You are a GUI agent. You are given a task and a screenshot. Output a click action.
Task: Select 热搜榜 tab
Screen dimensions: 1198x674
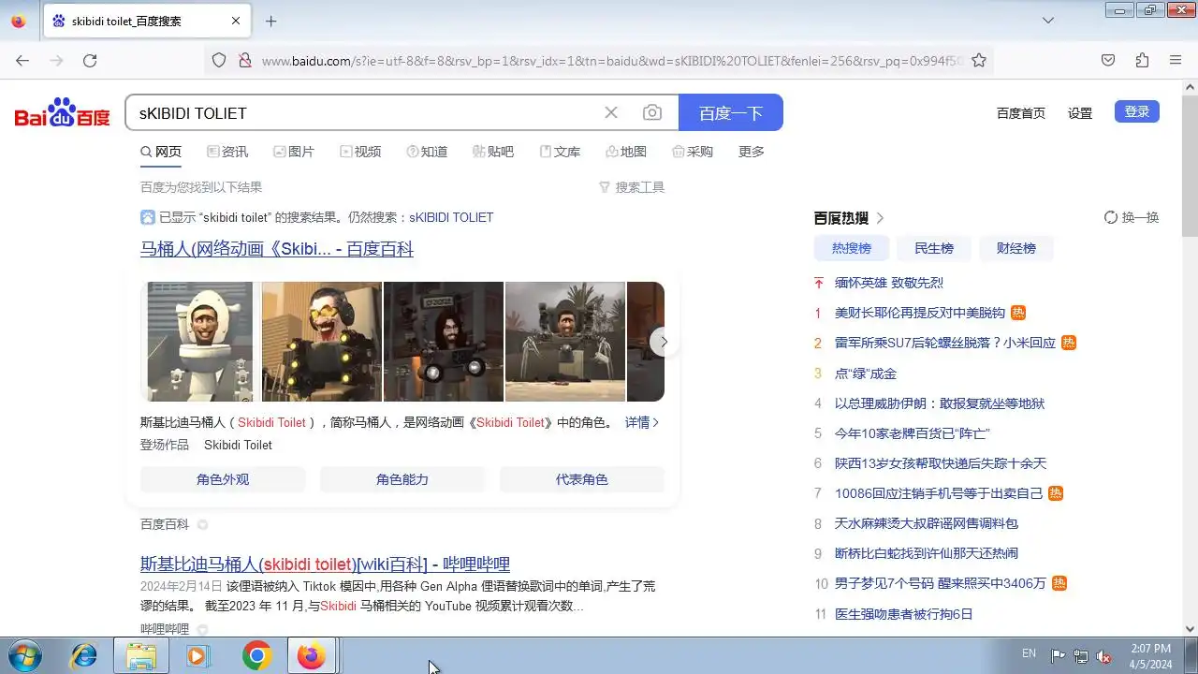(x=852, y=248)
